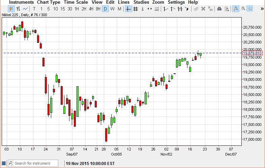Viewport: 265px width, 168px height.
Task: Toggle the volume display icon
Action: point(156,9)
